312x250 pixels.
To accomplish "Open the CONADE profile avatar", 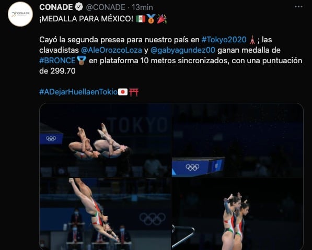I will pyautogui.click(x=20, y=14).
